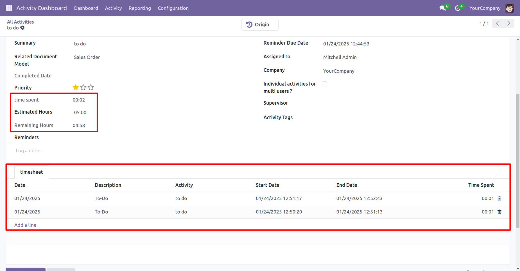Click the user avatar in top bar
Screen dimensions: 520x271
coord(509,8)
